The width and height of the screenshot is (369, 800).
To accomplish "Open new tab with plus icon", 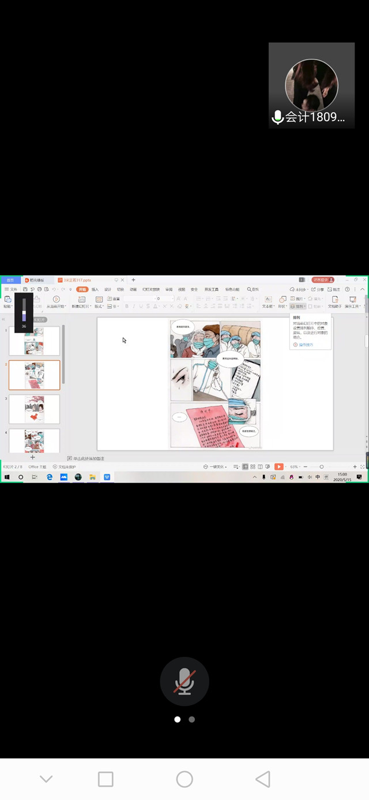I will click(x=133, y=280).
